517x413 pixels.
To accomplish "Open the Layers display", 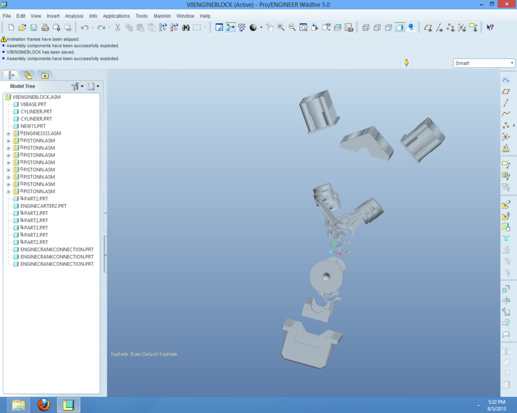I will pyautogui.click(x=336, y=28).
